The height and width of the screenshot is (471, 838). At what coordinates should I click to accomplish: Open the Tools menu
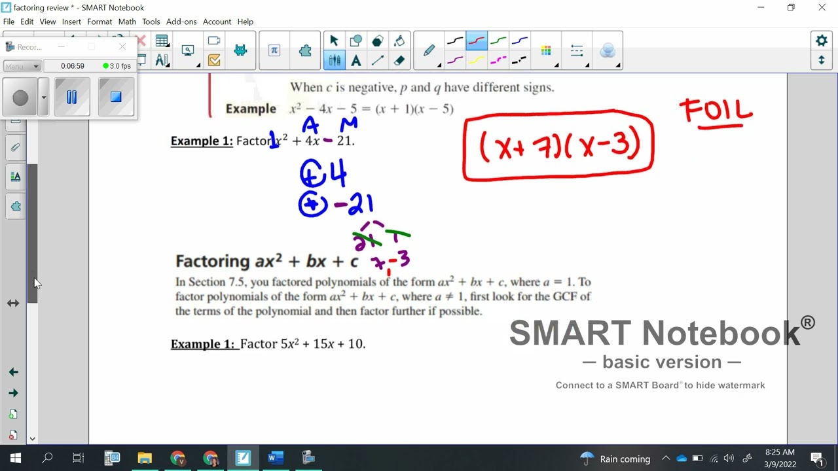[x=151, y=22]
